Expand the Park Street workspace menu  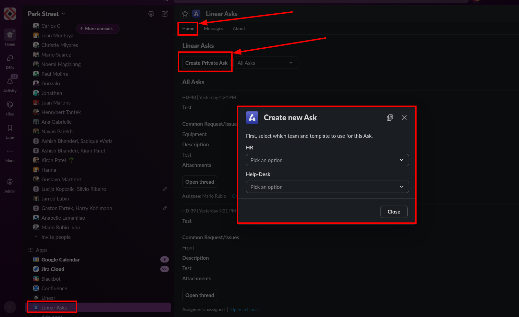pyautogui.click(x=47, y=14)
